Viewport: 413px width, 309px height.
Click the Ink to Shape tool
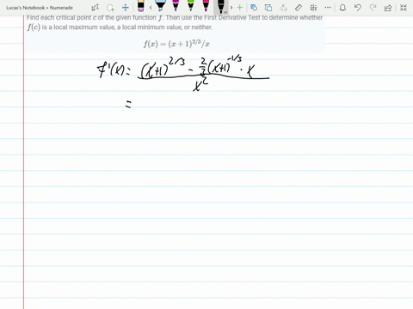tap(254, 8)
